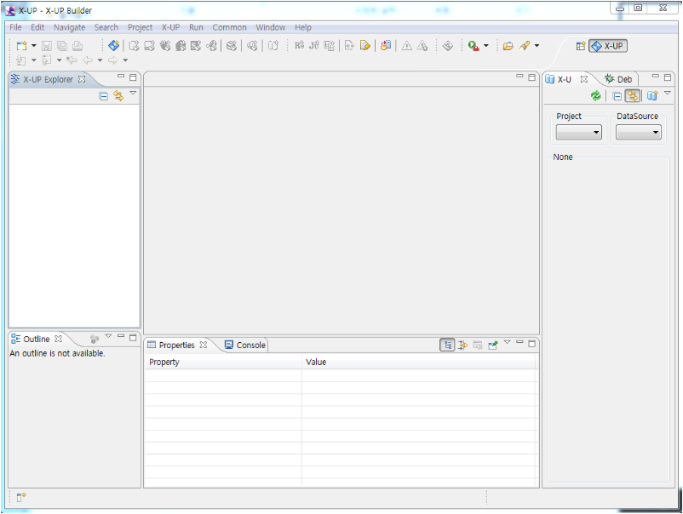Open the DataSource combo box

(x=638, y=132)
